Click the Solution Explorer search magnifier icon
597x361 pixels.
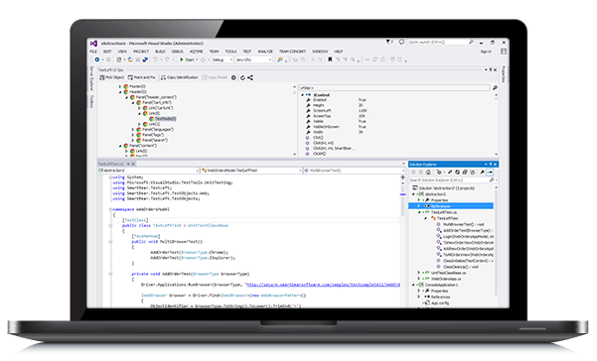pyautogui.click(x=492, y=180)
